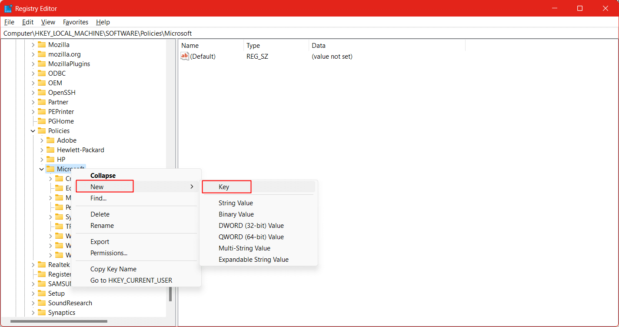Open the Favorites menu
619x327 pixels.
tap(76, 22)
